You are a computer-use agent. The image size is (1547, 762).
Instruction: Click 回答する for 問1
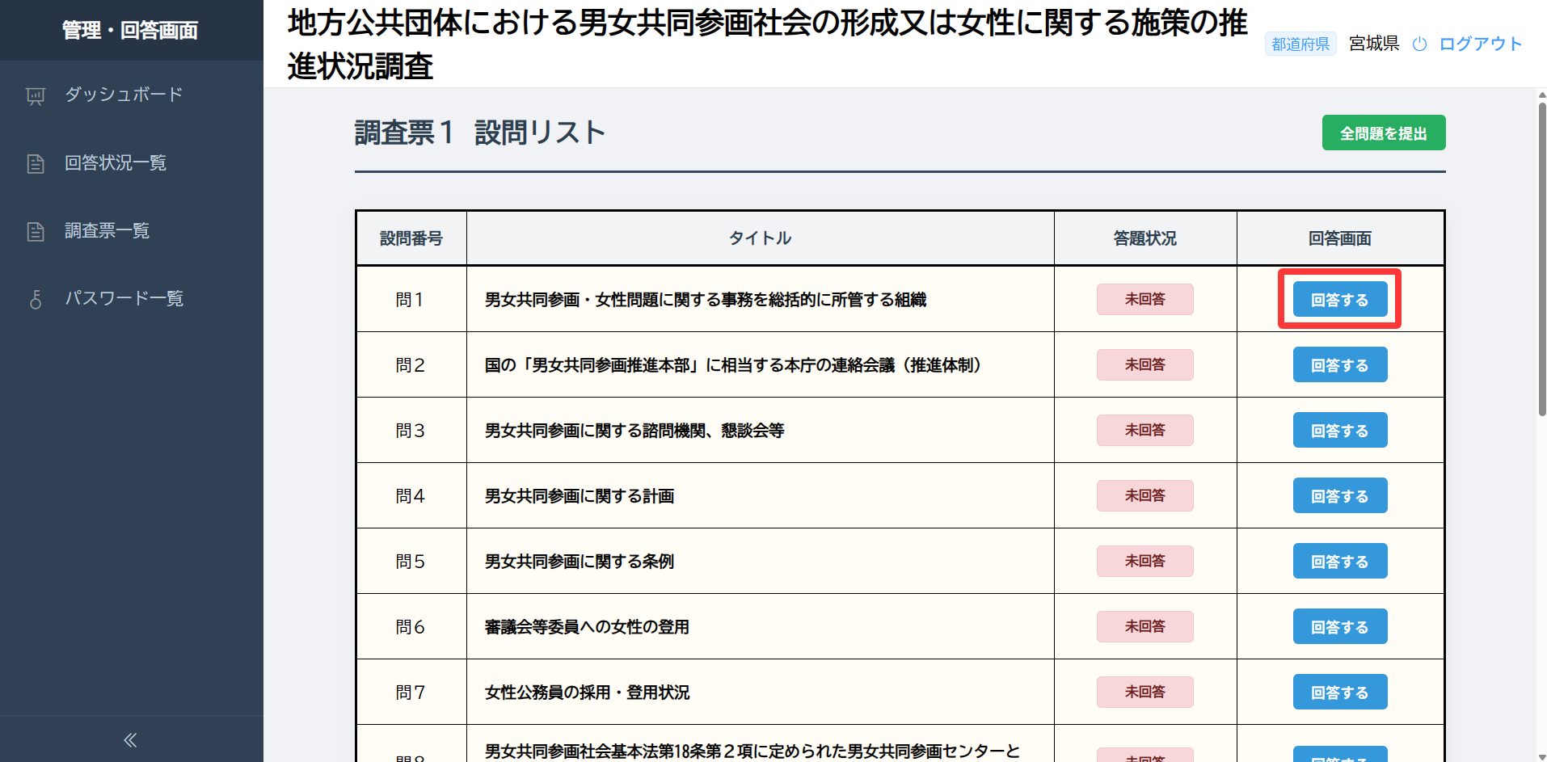1340,300
